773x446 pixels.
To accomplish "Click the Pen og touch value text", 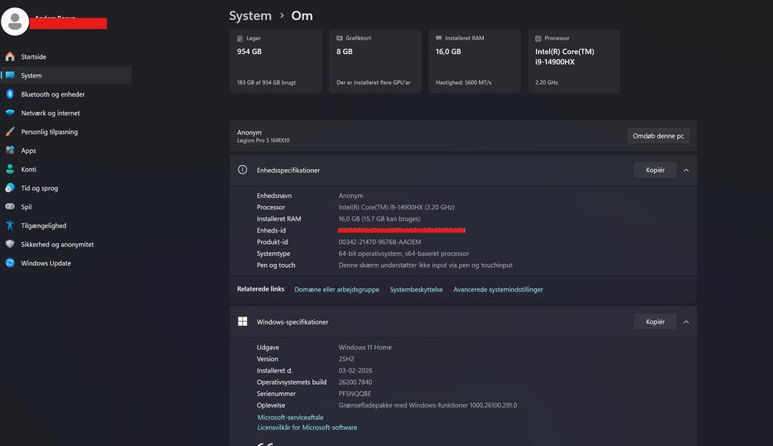I will [x=425, y=265].
